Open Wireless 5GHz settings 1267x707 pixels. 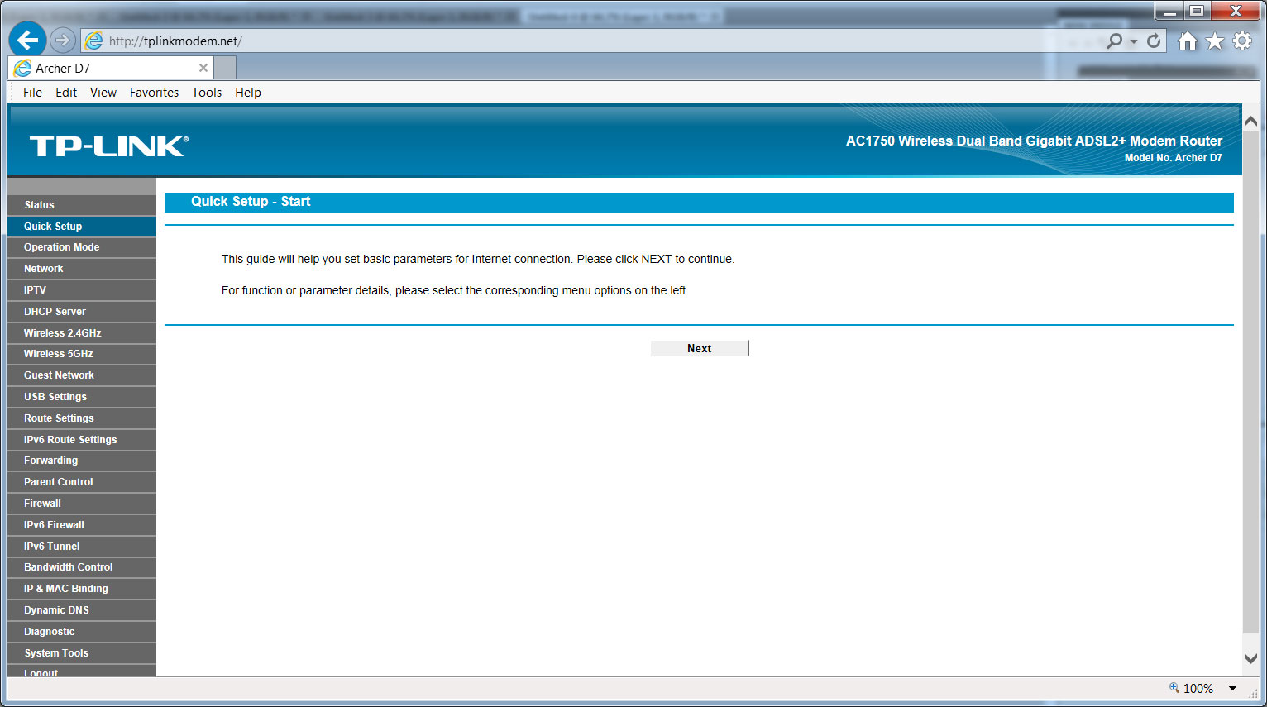[x=82, y=354]
